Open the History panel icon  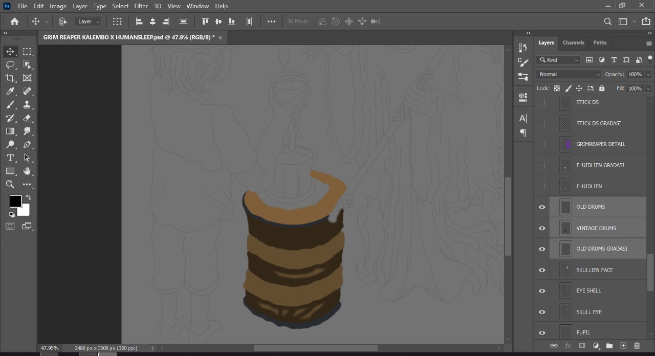[x=523, y=48]
